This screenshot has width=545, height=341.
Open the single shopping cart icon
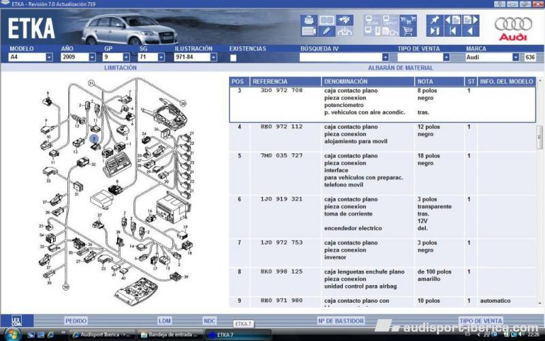[408, 31]
